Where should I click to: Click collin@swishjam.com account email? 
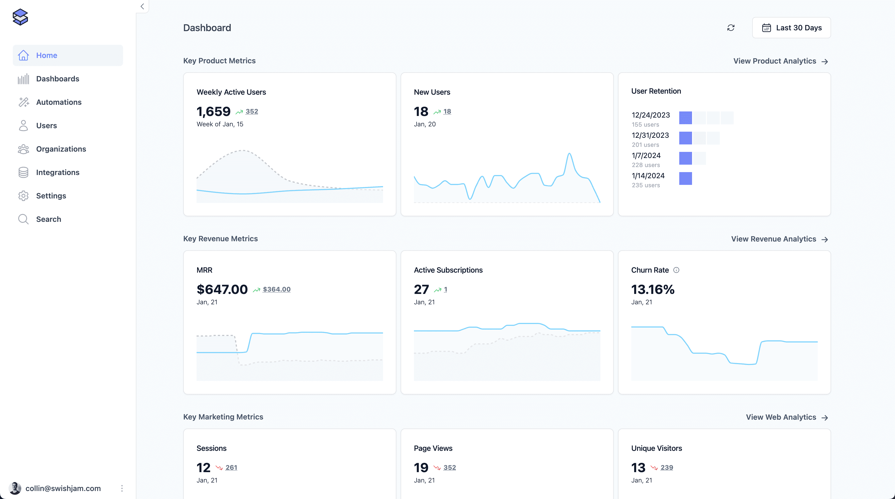63,488
